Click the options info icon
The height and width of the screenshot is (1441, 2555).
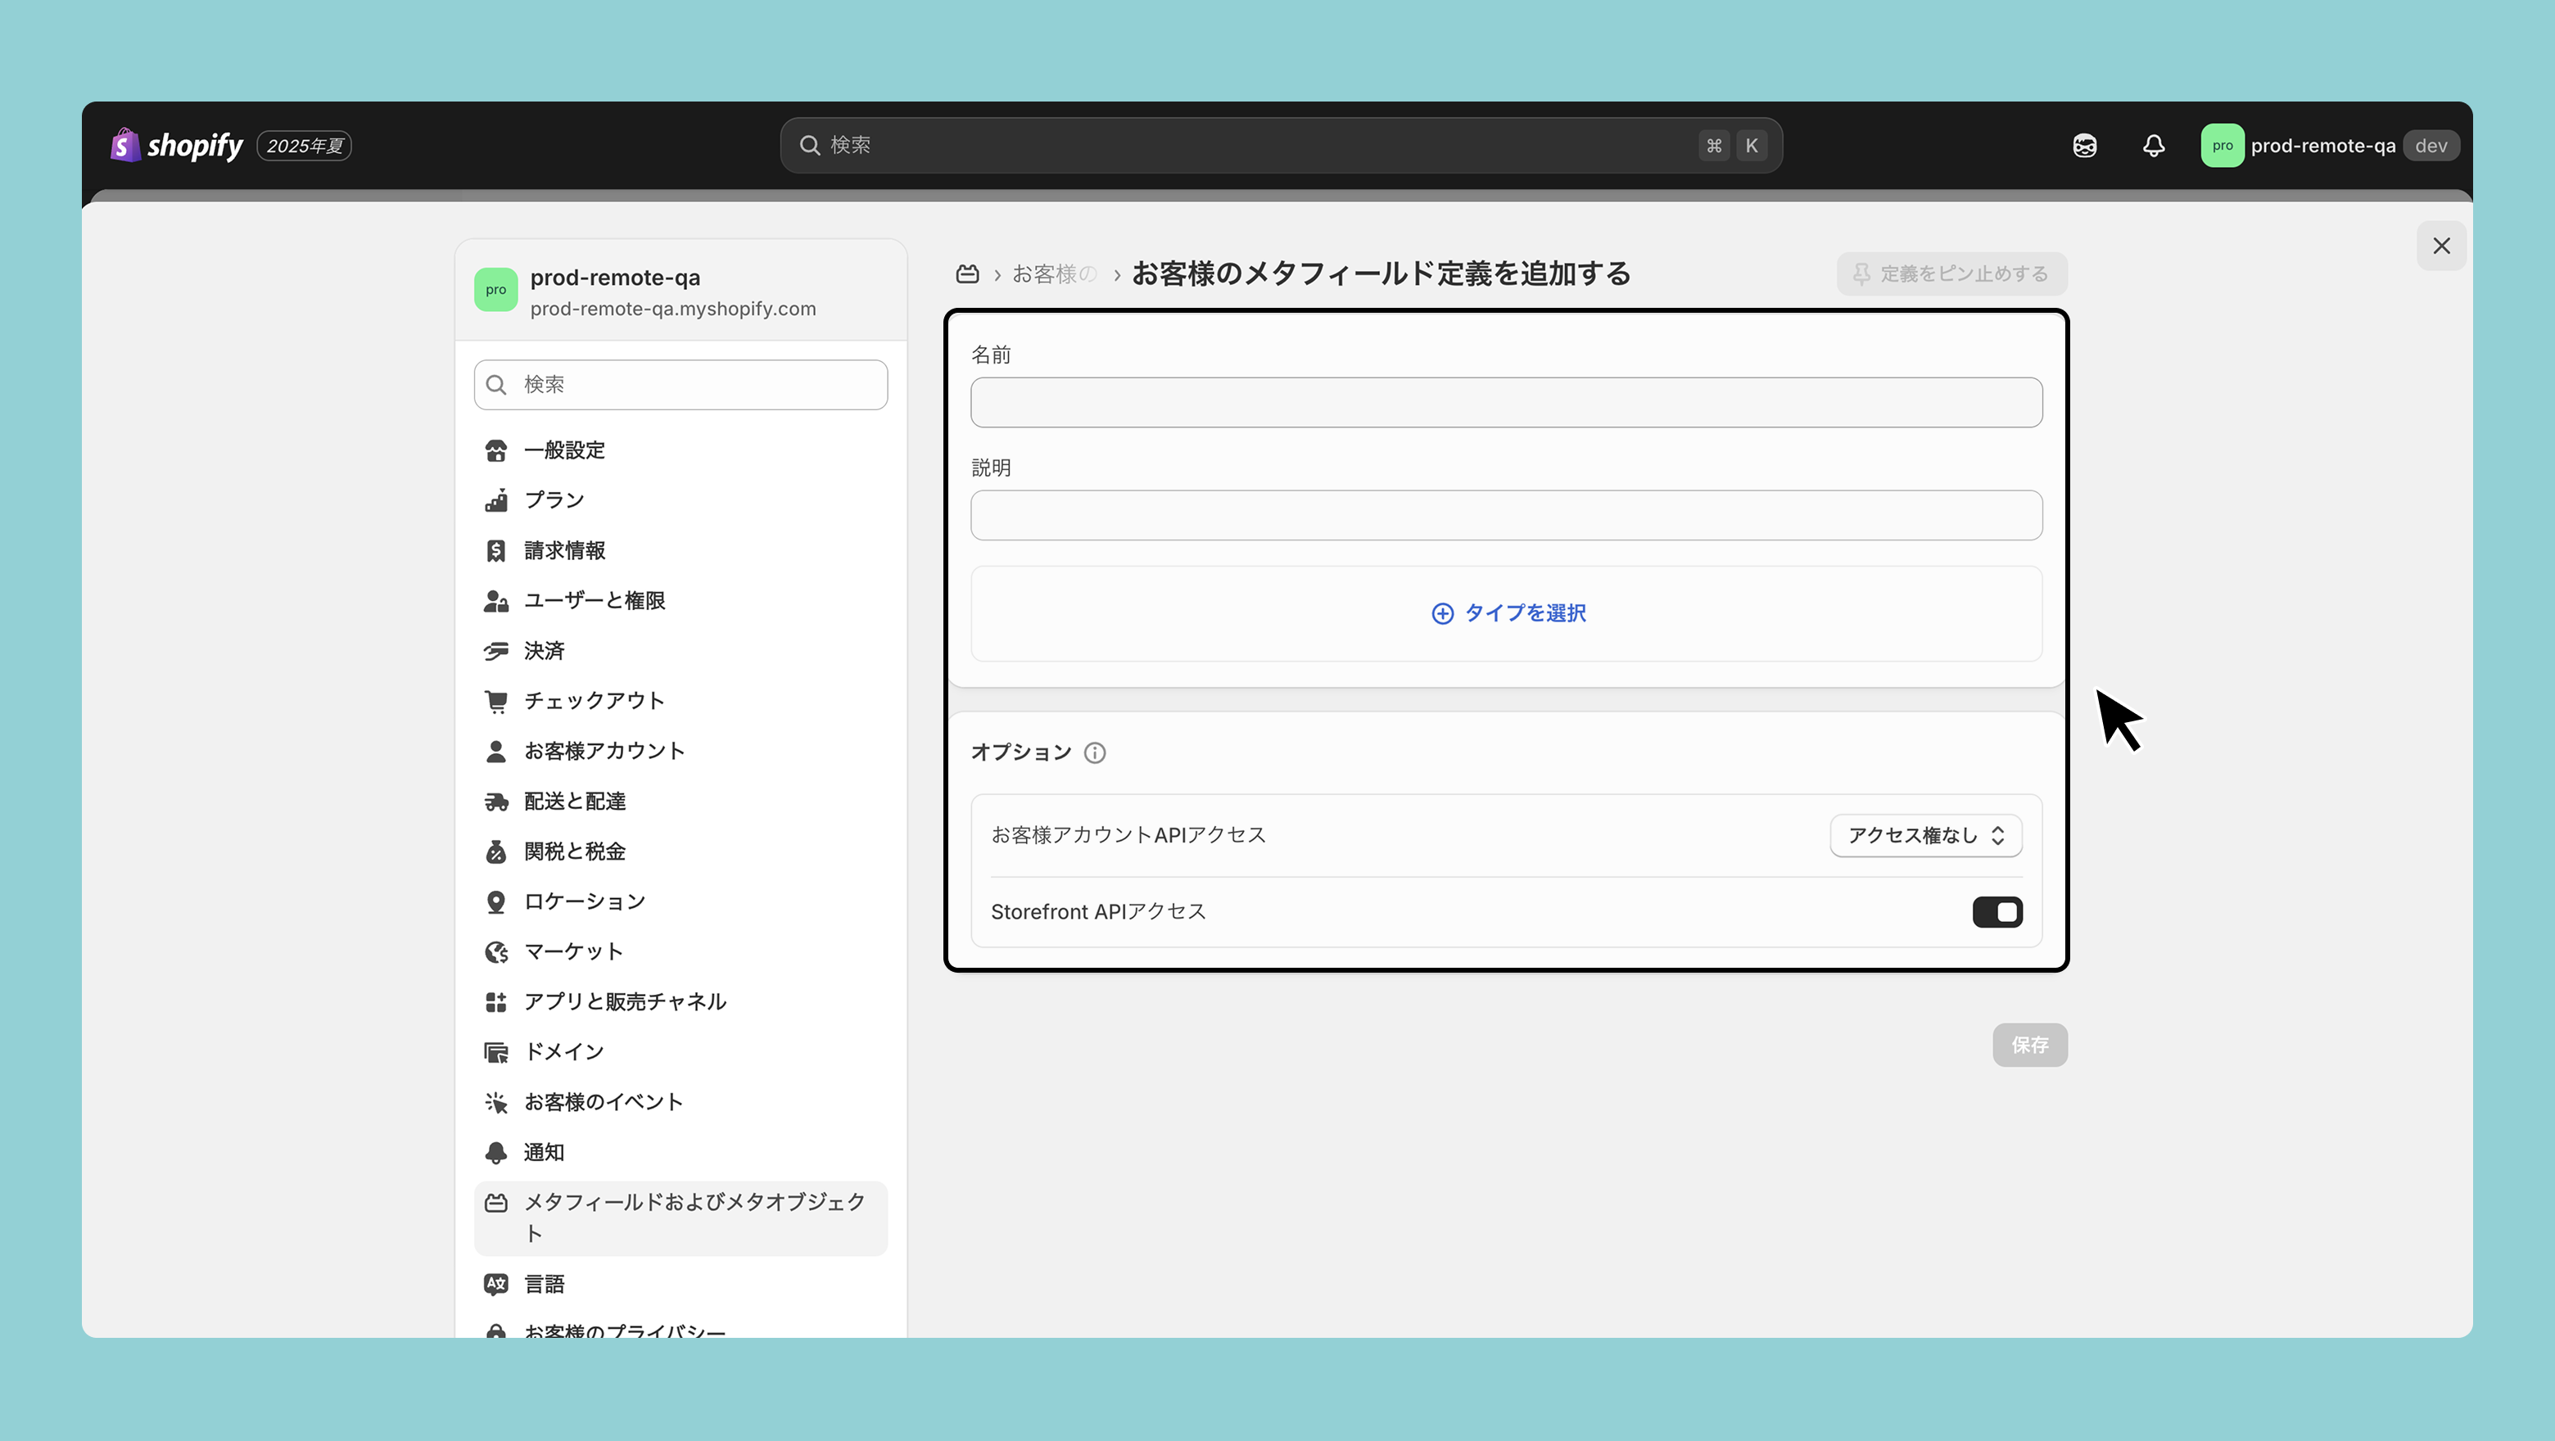[1095, 752]
